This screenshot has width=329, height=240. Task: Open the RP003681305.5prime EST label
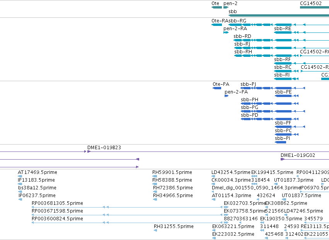57,203
